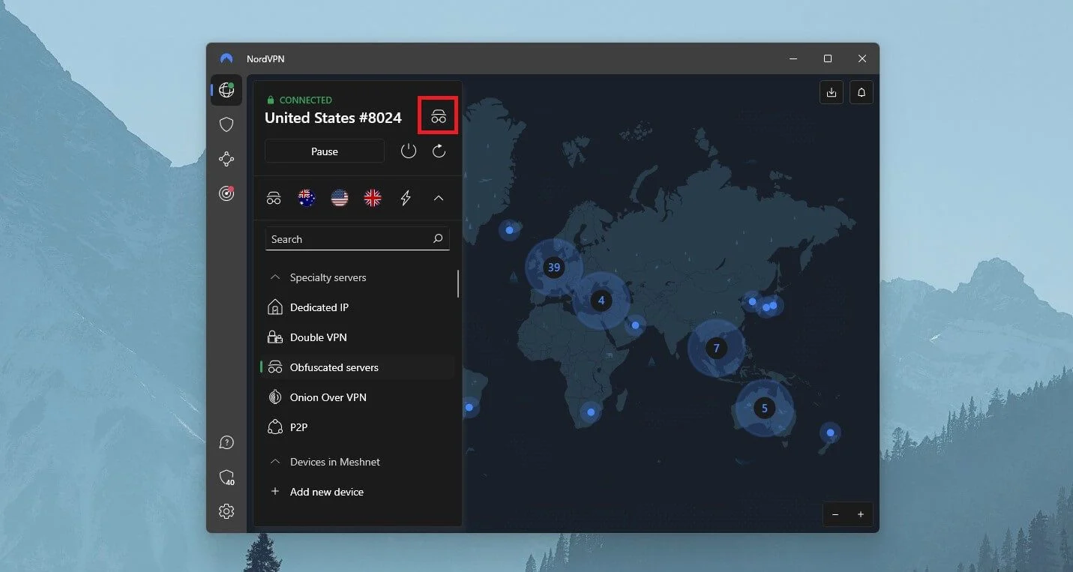Click into the Search server field
Viewport: 1073px width, 572px height.
click(358, 239)
